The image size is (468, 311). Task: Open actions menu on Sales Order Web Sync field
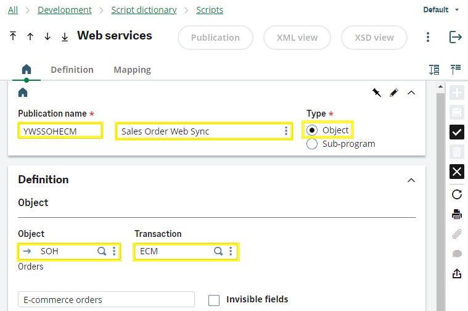coord(286,131)
